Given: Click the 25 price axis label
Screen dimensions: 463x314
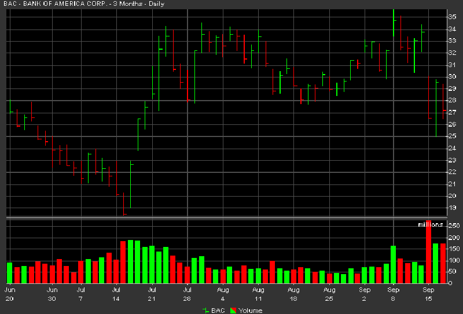Looking at the screenshot, I should [x=452, y=136].
